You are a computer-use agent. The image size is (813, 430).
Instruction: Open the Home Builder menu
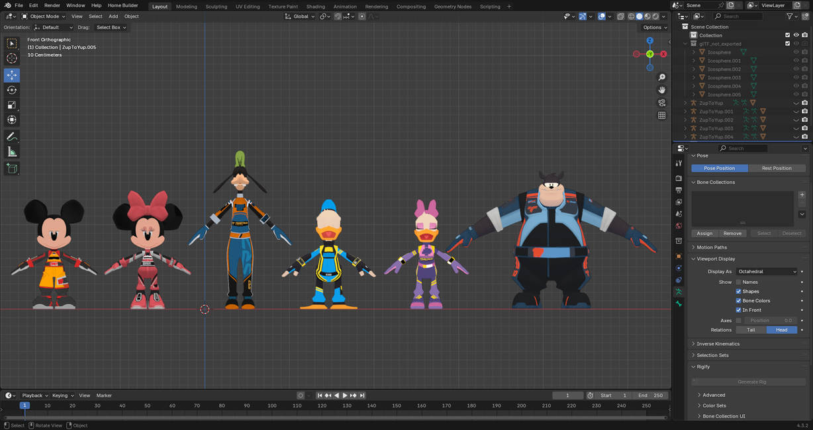pos(123,5)
